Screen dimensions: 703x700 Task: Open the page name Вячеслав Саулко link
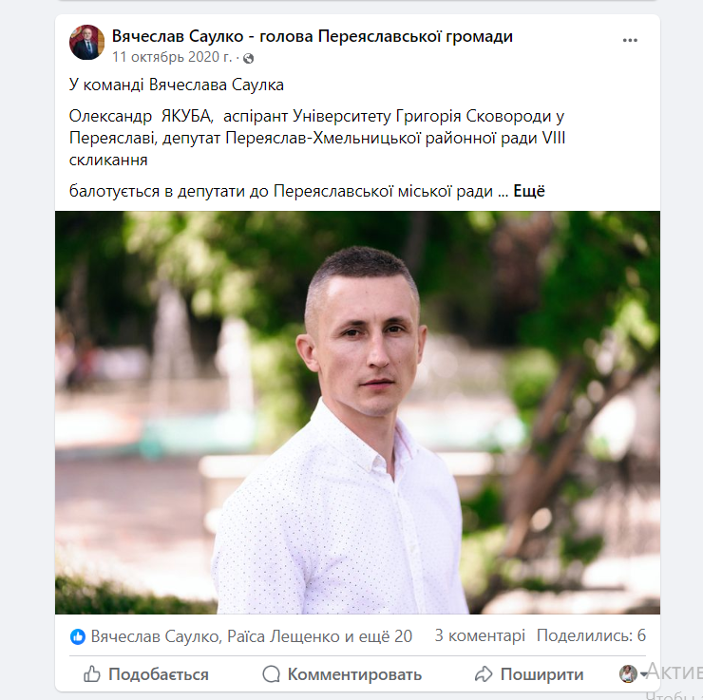[313, 36]
